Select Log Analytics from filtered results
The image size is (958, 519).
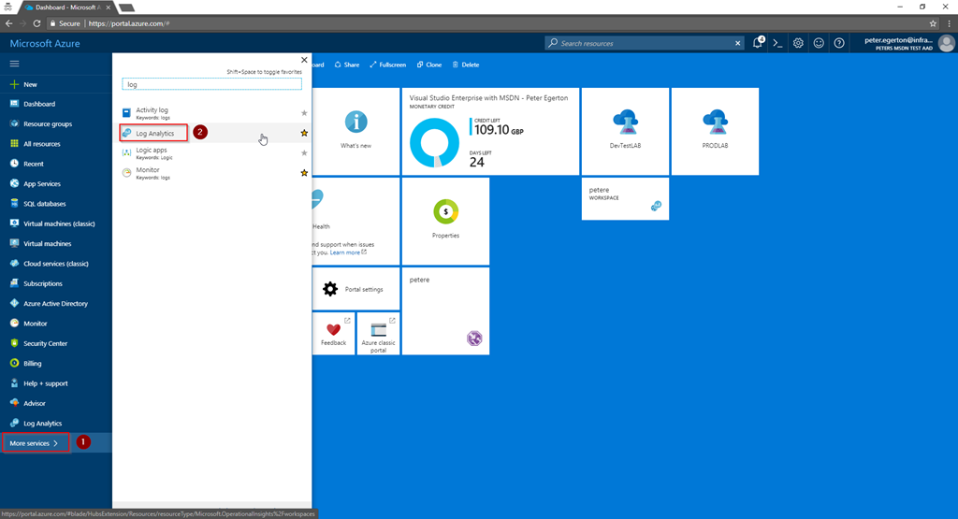[x=154, y=134]
